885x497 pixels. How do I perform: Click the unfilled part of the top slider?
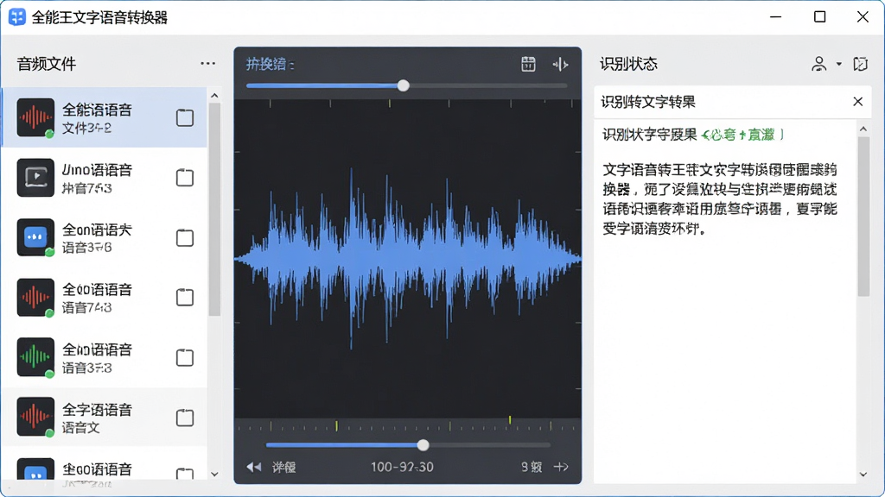(x=489, y=85)
